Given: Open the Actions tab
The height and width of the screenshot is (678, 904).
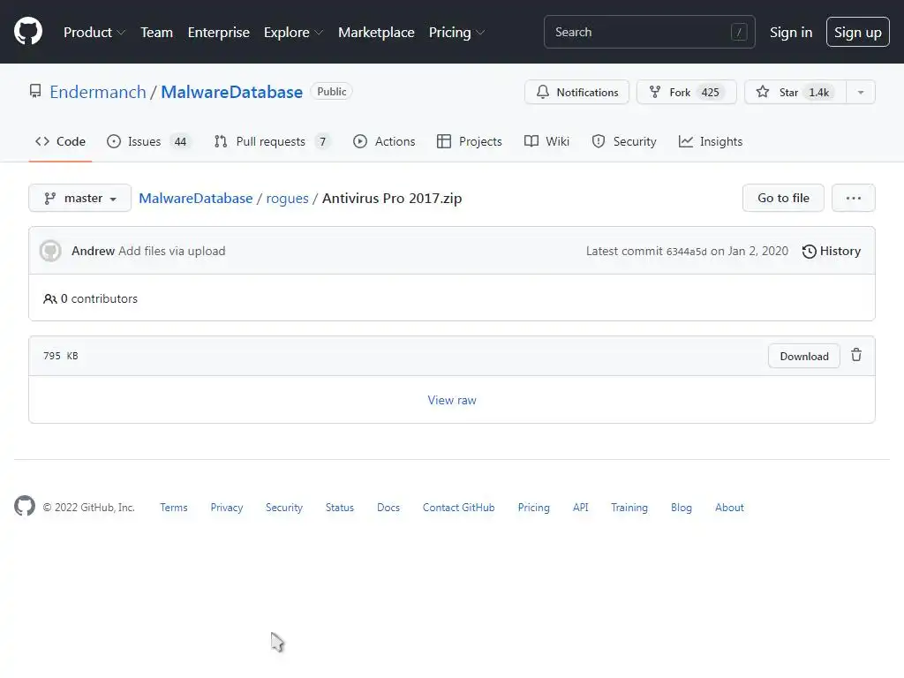Looking at the screenshot, I should tap(384, 141).
